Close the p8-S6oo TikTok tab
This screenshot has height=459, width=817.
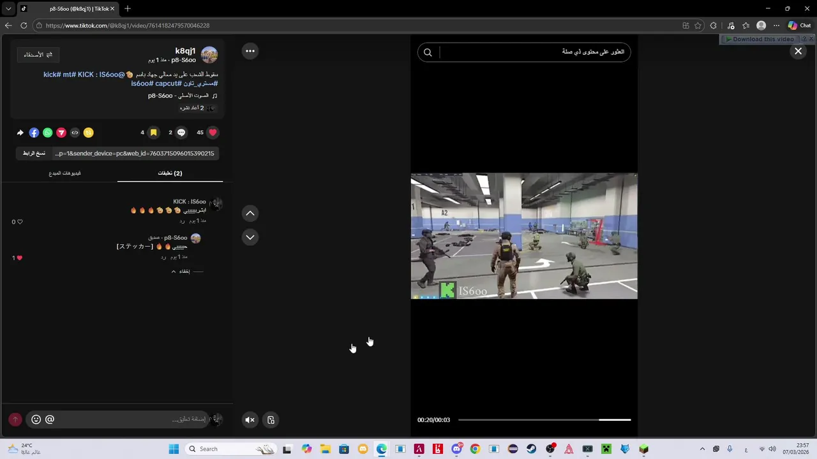click(x=112, y=9)
